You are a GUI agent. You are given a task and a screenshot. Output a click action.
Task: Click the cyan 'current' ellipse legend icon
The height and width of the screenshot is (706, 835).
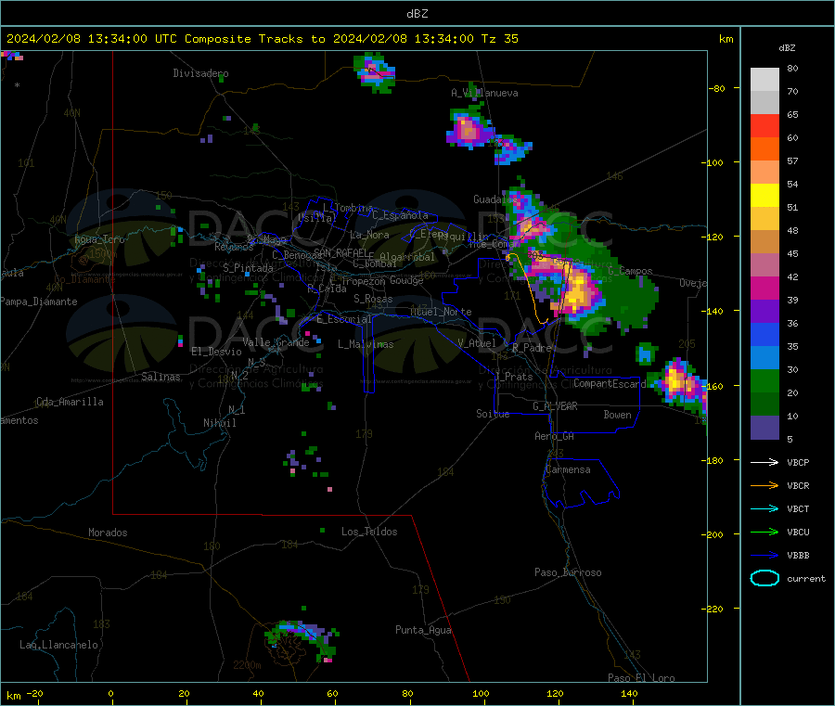pyautogui.click(x=764, y=578)
